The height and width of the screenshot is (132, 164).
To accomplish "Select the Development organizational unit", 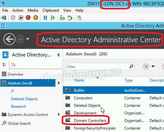I will coord(113,113).
